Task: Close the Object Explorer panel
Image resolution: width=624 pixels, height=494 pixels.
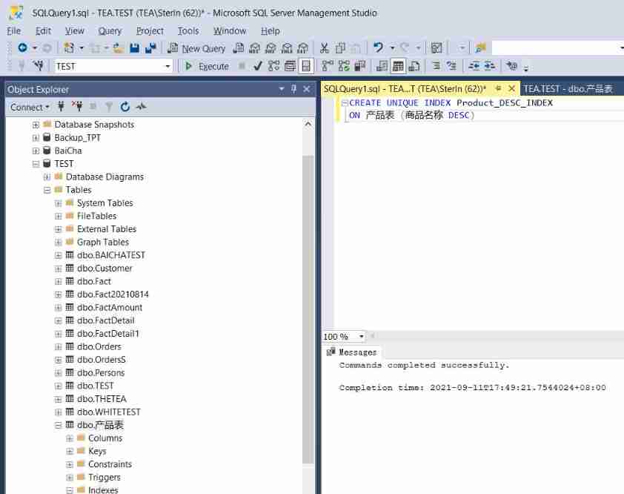Action: [x=306, y=89]
